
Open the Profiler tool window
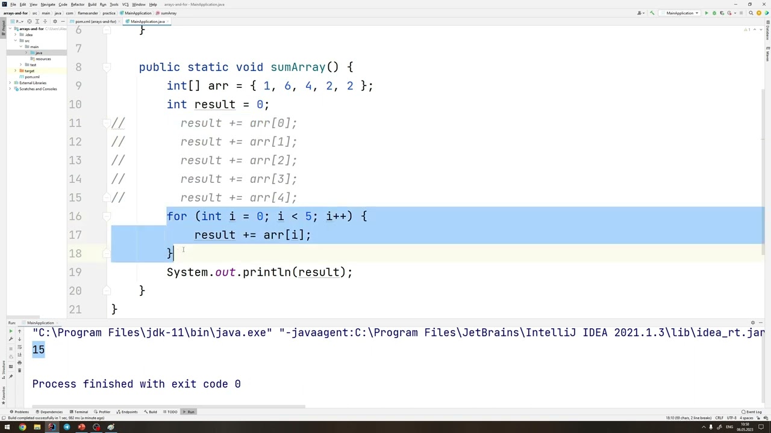point(102,412)
